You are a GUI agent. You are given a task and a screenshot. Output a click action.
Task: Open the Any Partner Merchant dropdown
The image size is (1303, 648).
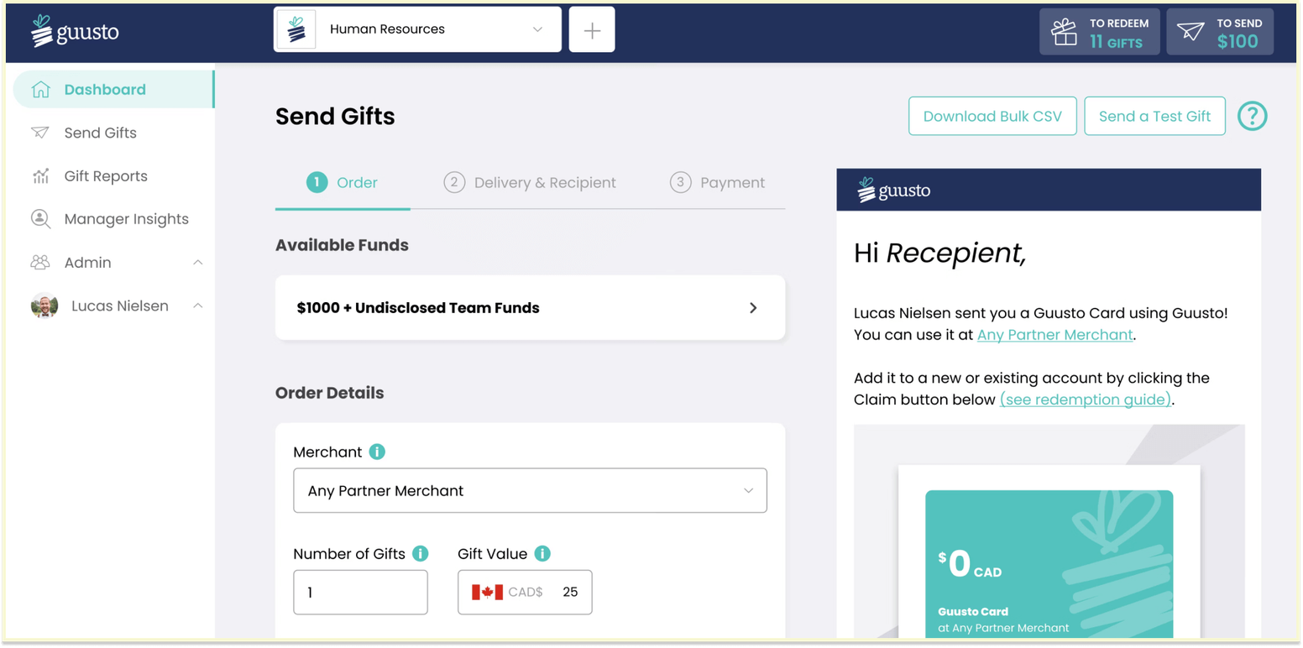coord(530,490)
